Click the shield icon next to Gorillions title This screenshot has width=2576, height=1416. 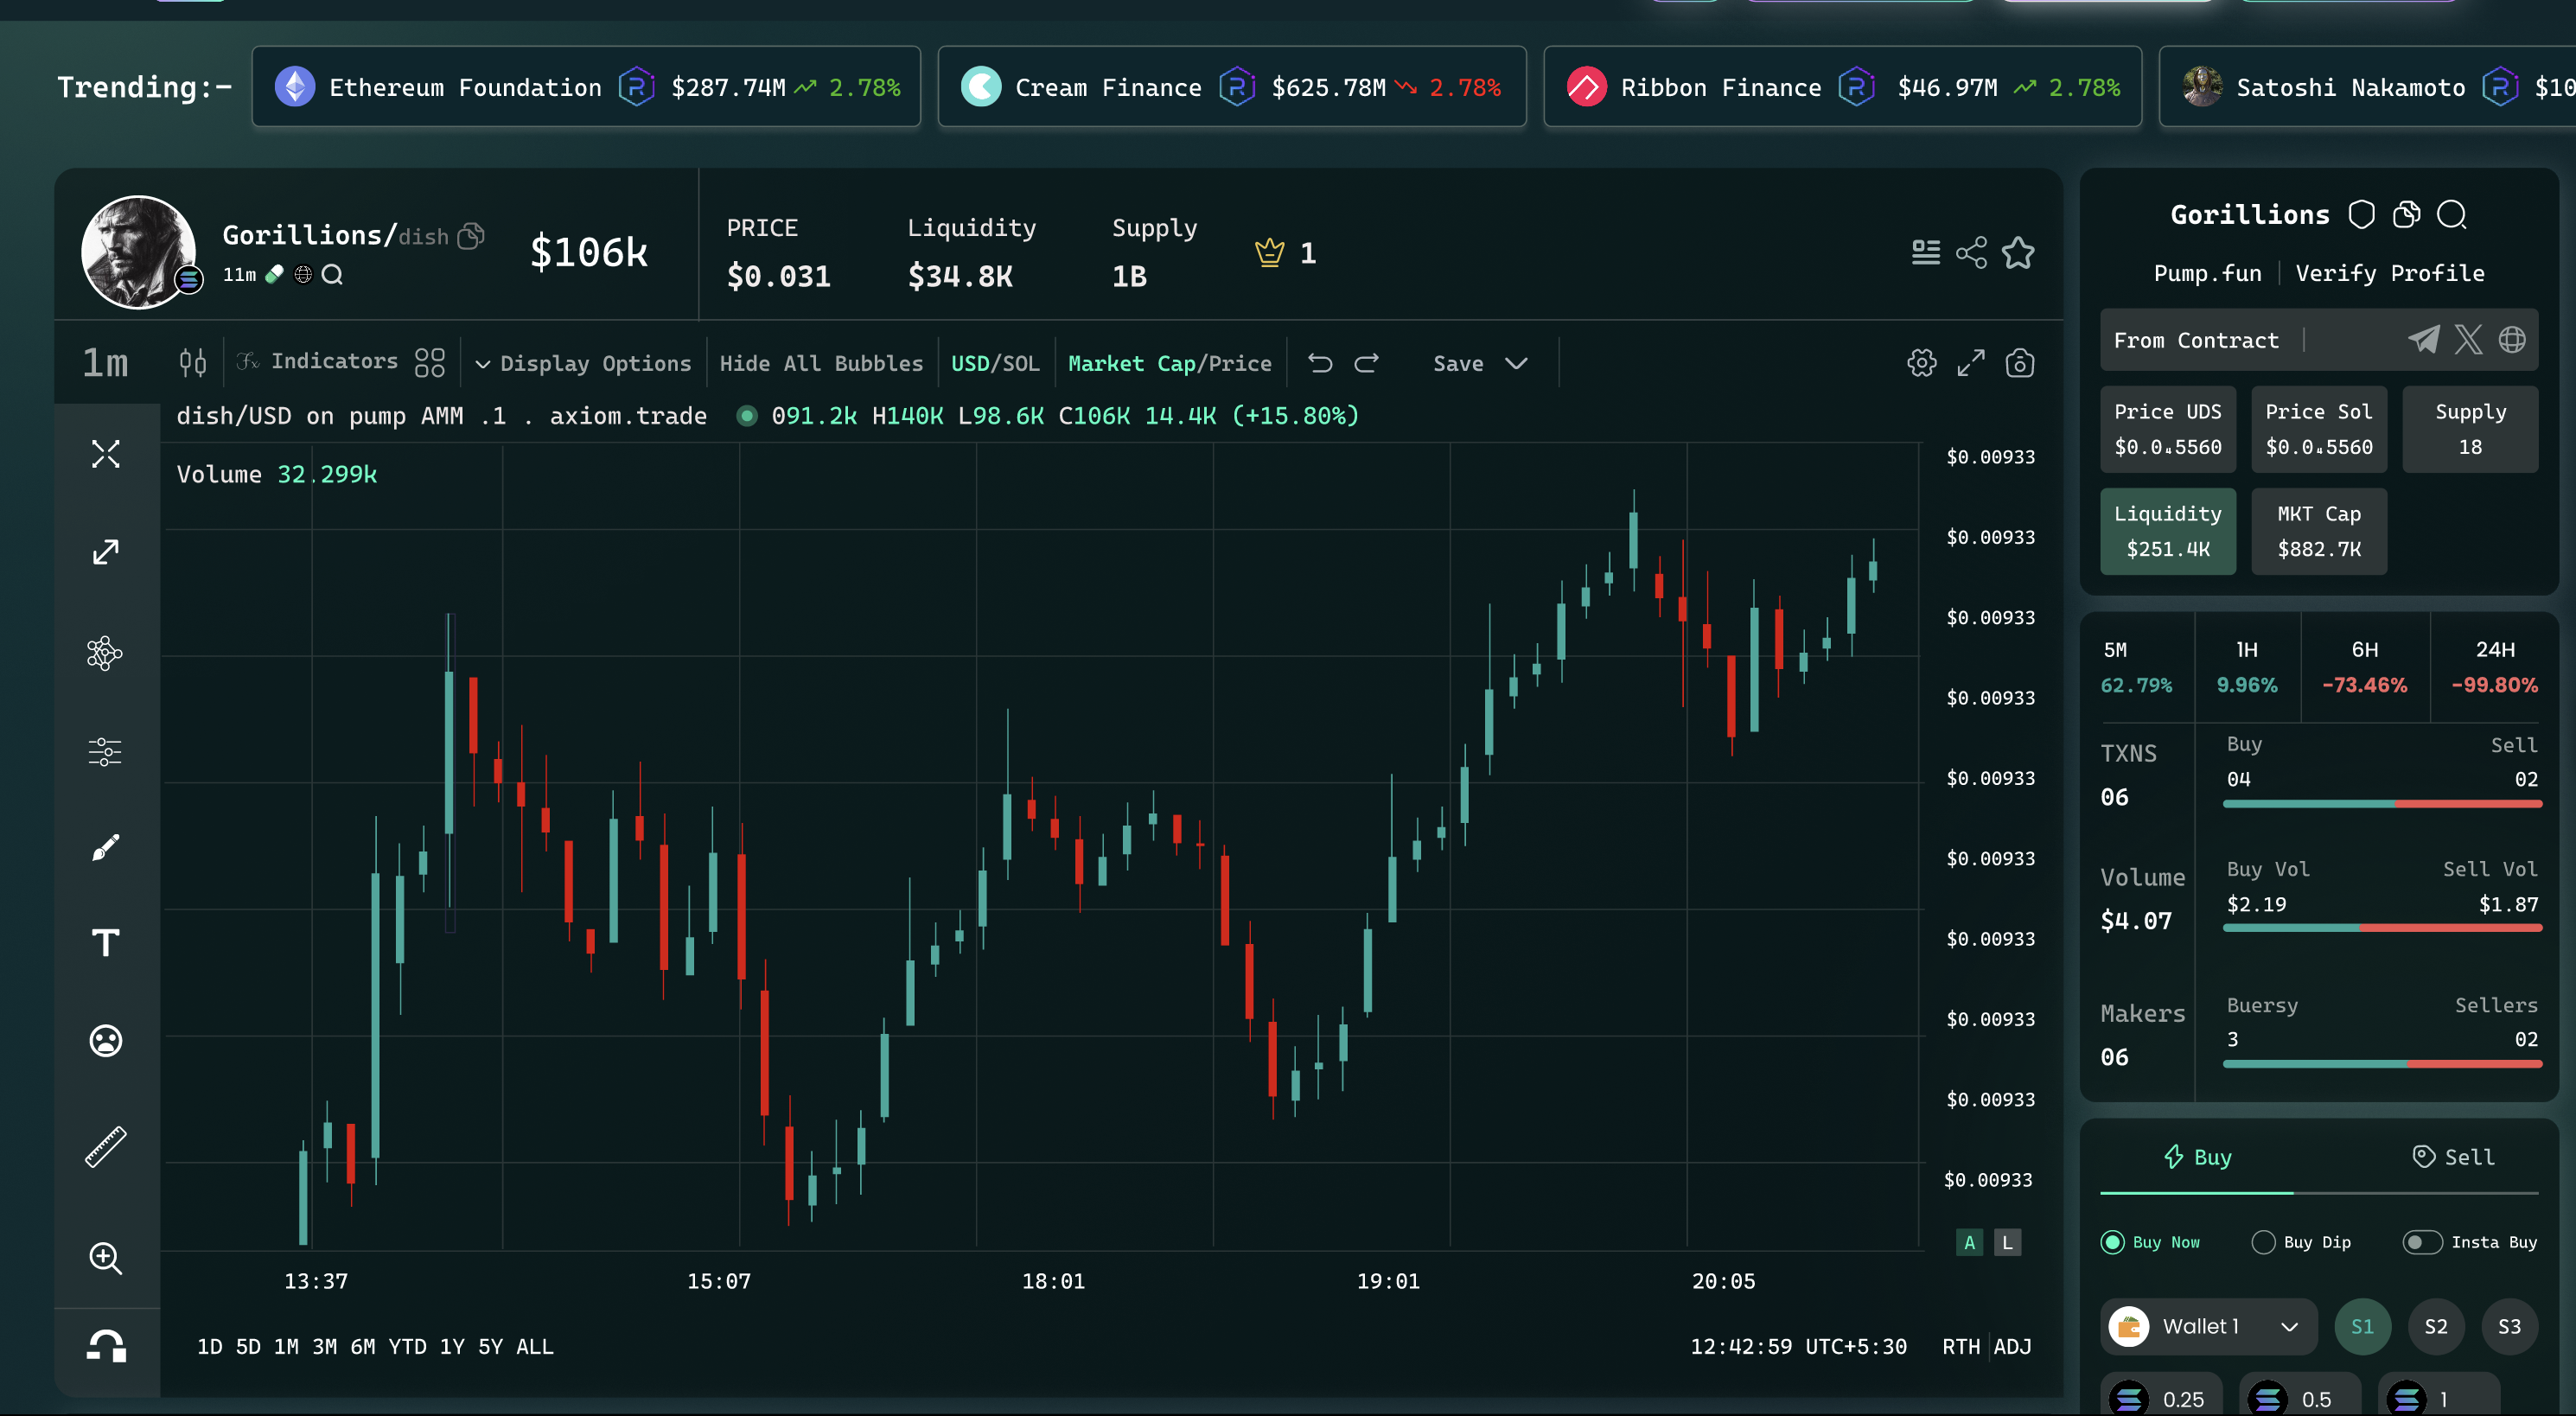point(2361,215)
